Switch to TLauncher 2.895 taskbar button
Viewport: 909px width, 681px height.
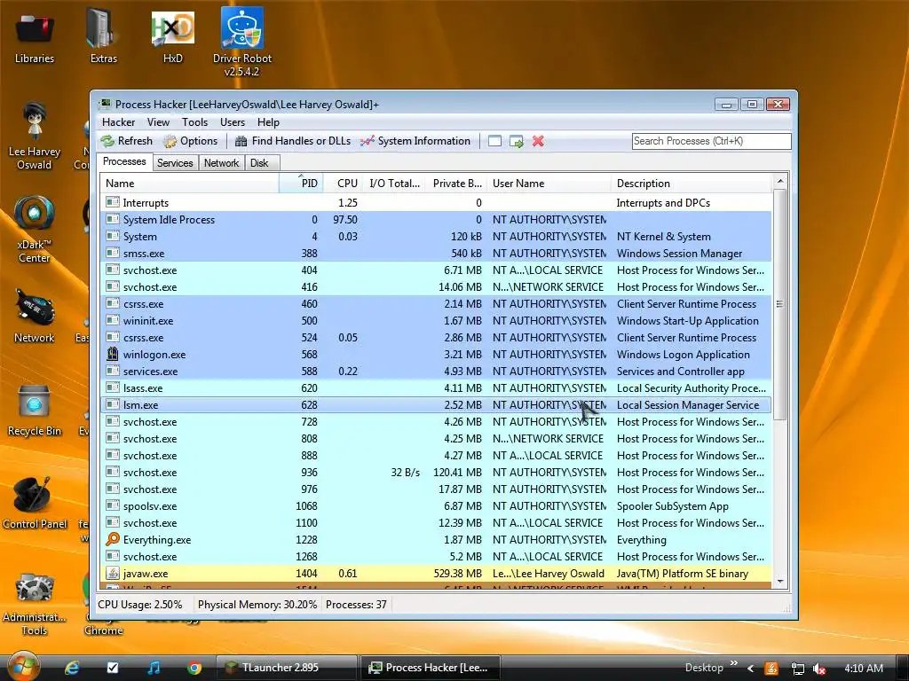[287, 668]
